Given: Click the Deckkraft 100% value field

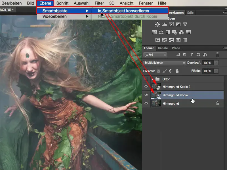Looking at the screenshot, I should (208, 63).
